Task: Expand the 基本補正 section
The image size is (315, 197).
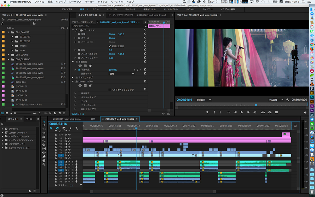Action: (x=75, y=93)
